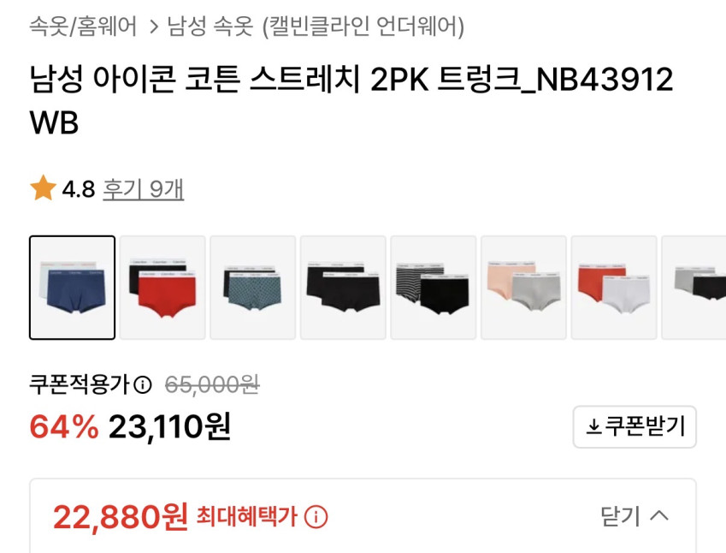Click the download arrow in 쿠폰받기 button
The image size is (726, 553).
pyautogui.click(x=593, y=427)
